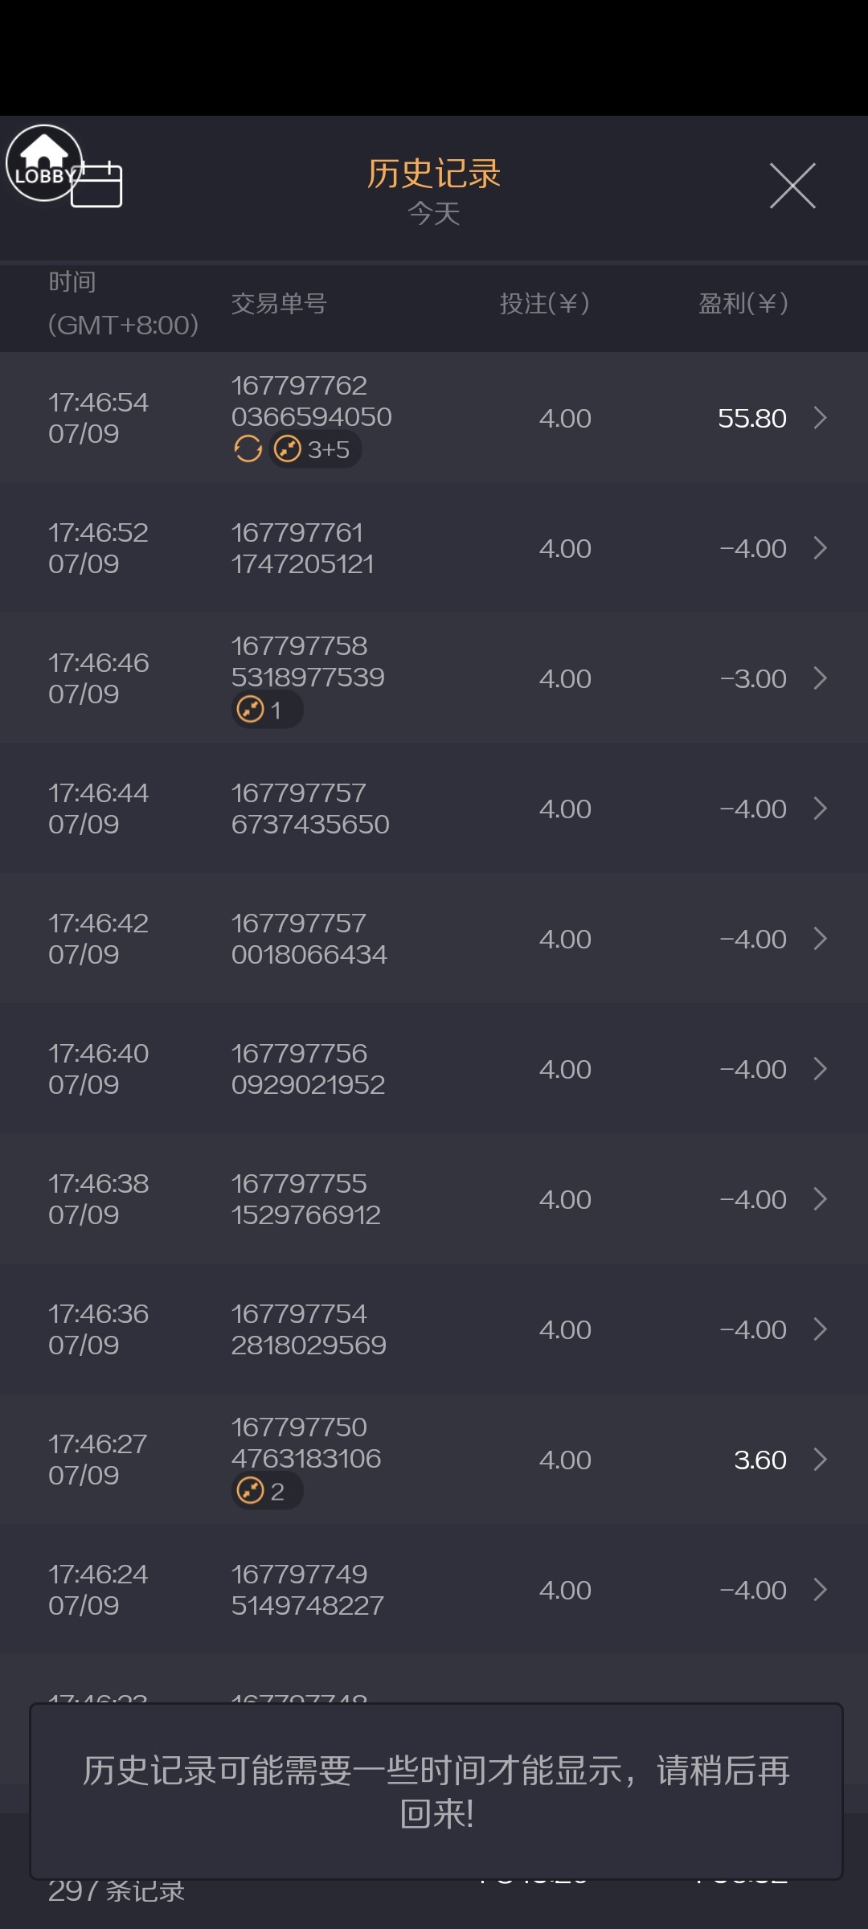Click the 今天 date label
This screenshot has height=1929, width=868.
pos(434,214)
